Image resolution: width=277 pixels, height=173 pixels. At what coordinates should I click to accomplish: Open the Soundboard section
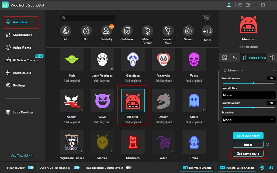[23, 35]
